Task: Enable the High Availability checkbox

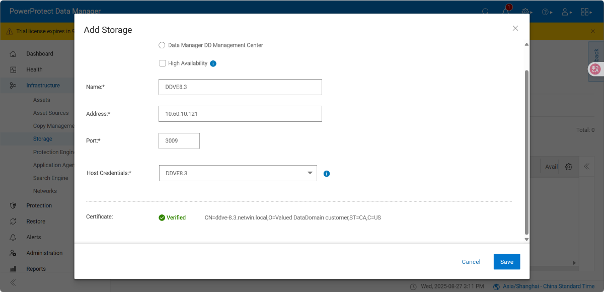Action: (162, 63)
